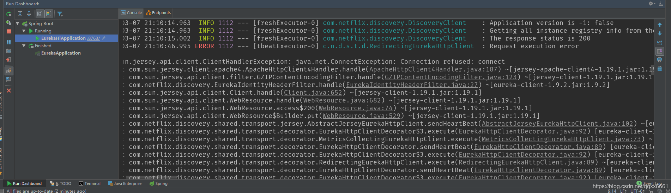The image size is (671, 193).
Task: Toggle scroll to end of console
Action: point(660,51)
